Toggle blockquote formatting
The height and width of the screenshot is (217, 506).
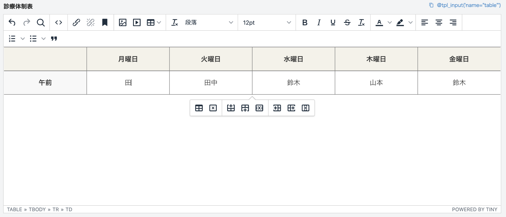coord(54,39)
